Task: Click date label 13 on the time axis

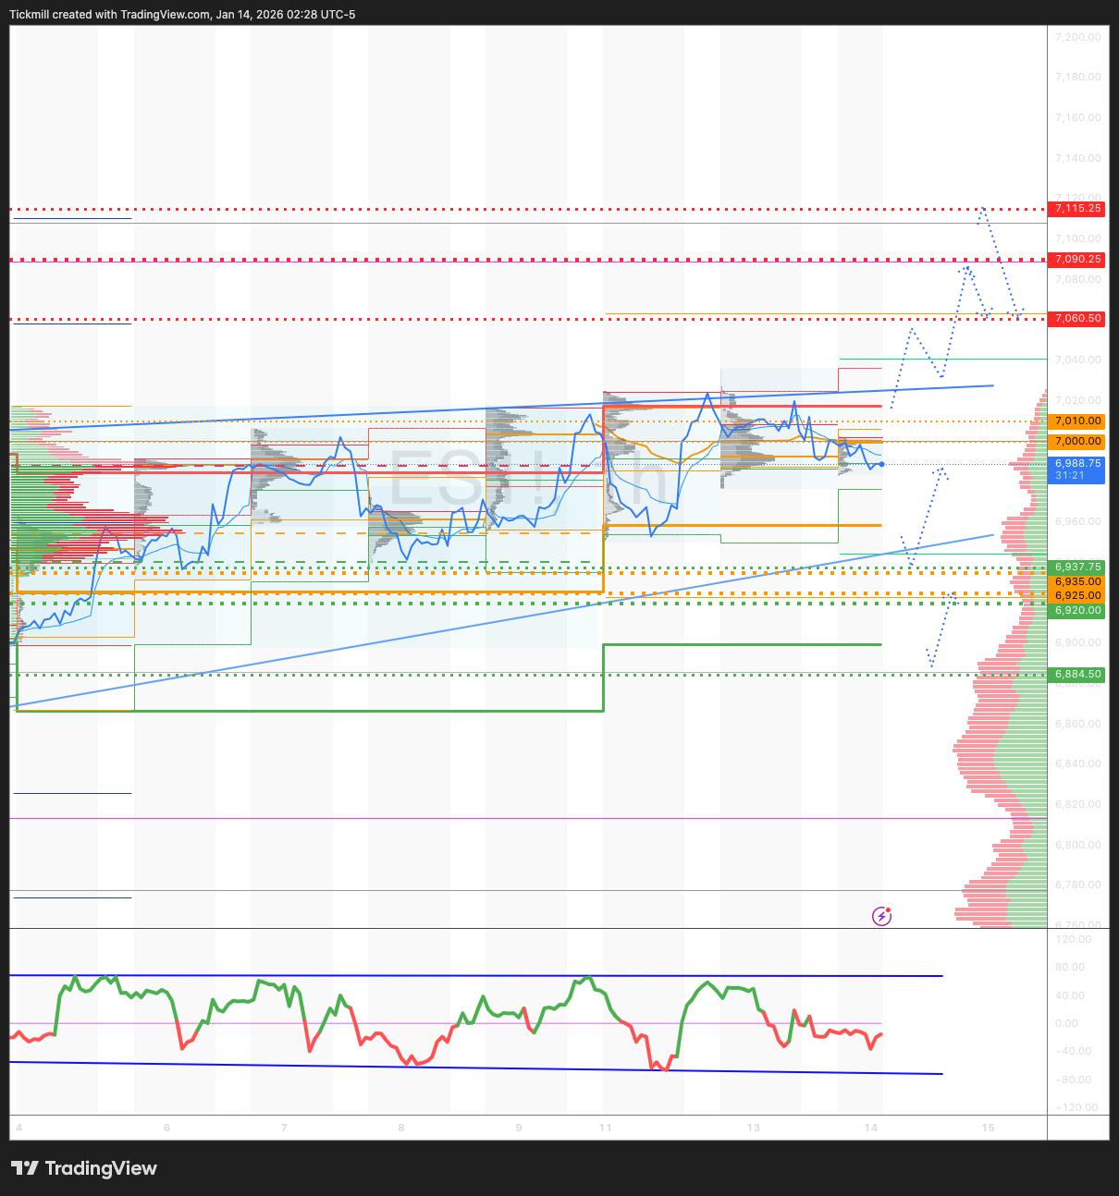Action: 754,1129
